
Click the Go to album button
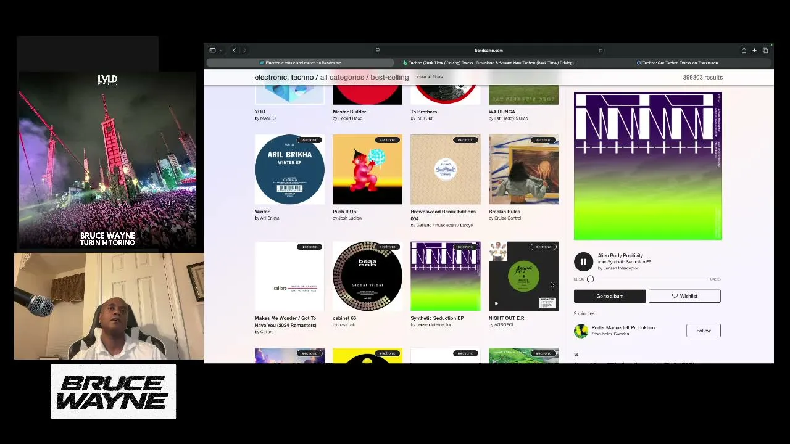(x=610, y=297)
